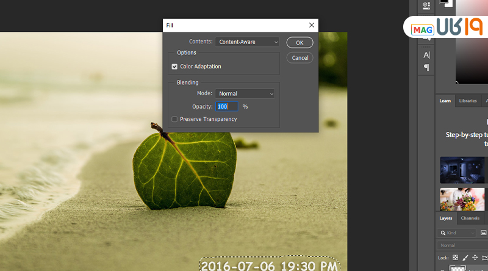Screen dimensions: 488x271
Task: Click the lock image pixels brush icon
Action: [465, 258]
